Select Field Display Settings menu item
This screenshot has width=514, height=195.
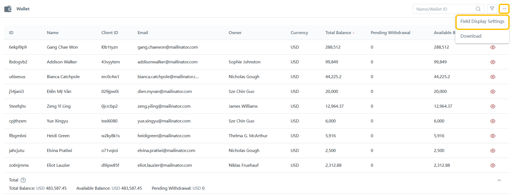coord(482,21)
